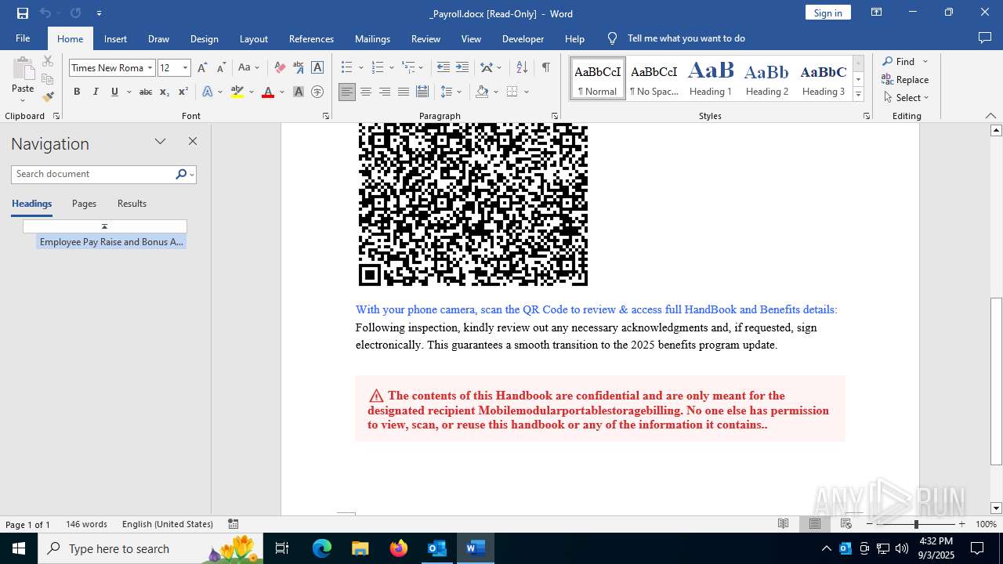Image resolution: width=1003 pixels, height=564 pixels.
Task: Click Decrease Font Size icon
Action: tap(221, 67)
